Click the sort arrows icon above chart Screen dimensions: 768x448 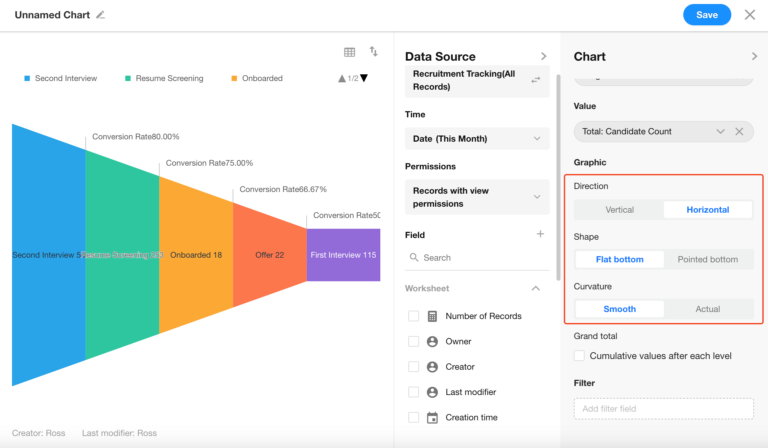pyautogui.click(x=373, y=51)
